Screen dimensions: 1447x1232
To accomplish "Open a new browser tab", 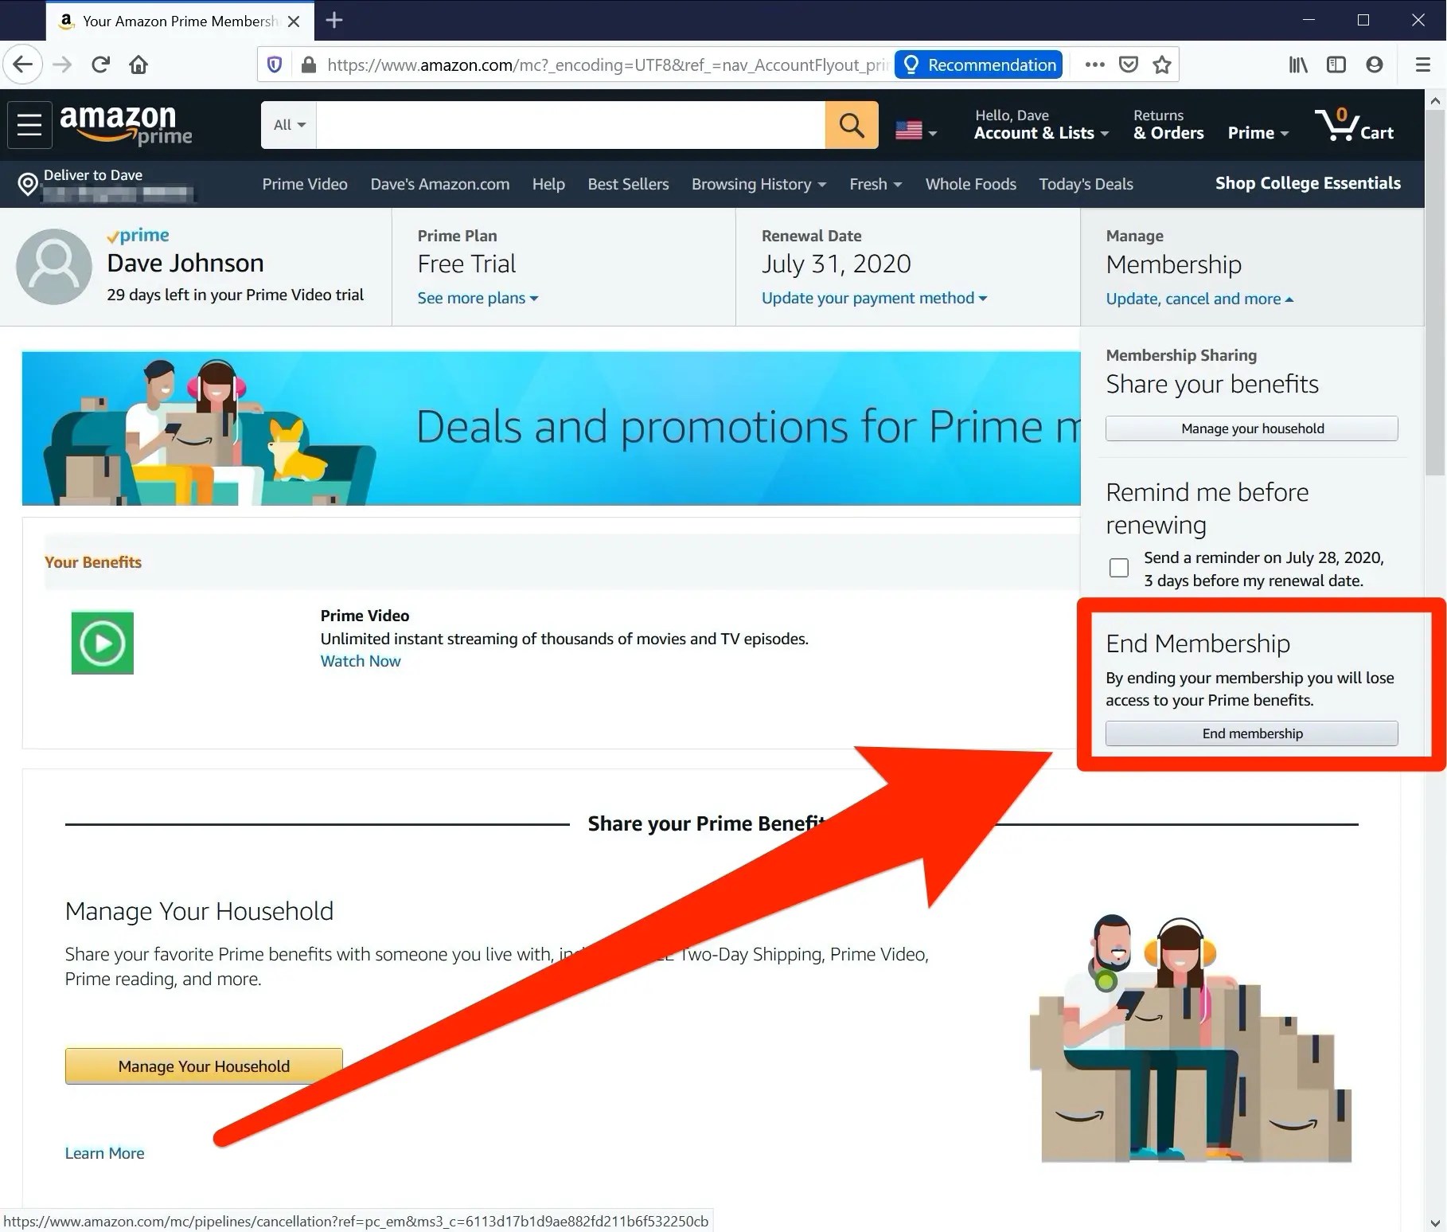I will coord(334,20).
